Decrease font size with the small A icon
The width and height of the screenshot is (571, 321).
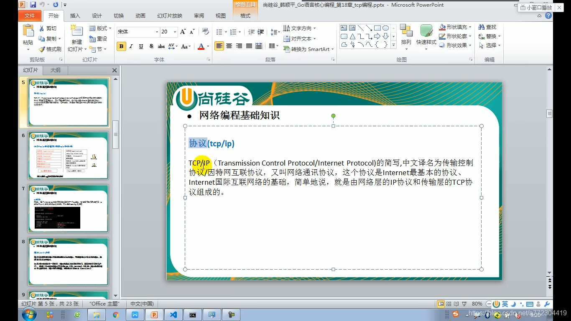click(x=192, y=32)
